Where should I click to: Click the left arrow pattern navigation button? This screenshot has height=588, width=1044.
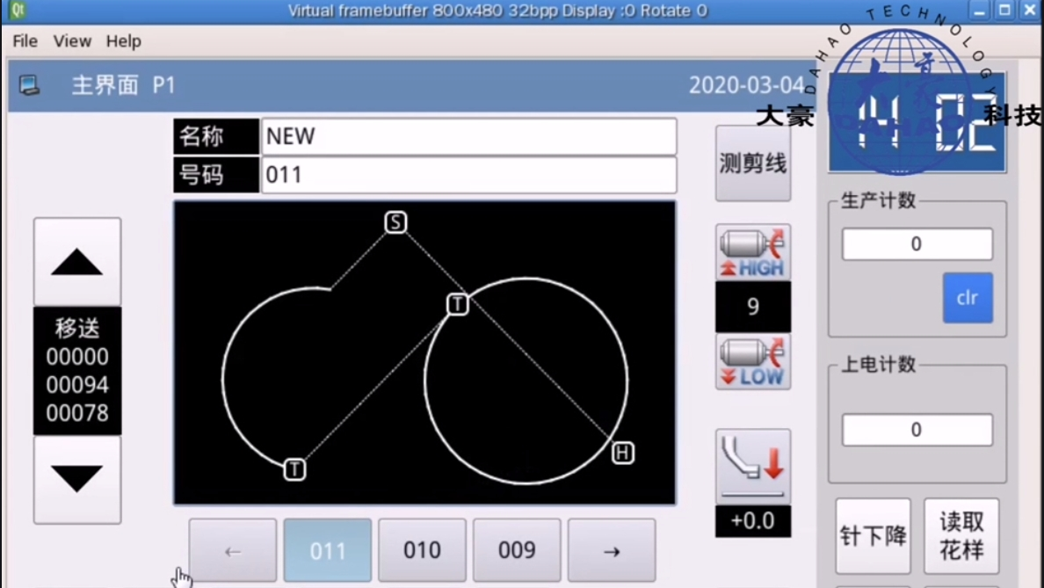click(233, 551)
